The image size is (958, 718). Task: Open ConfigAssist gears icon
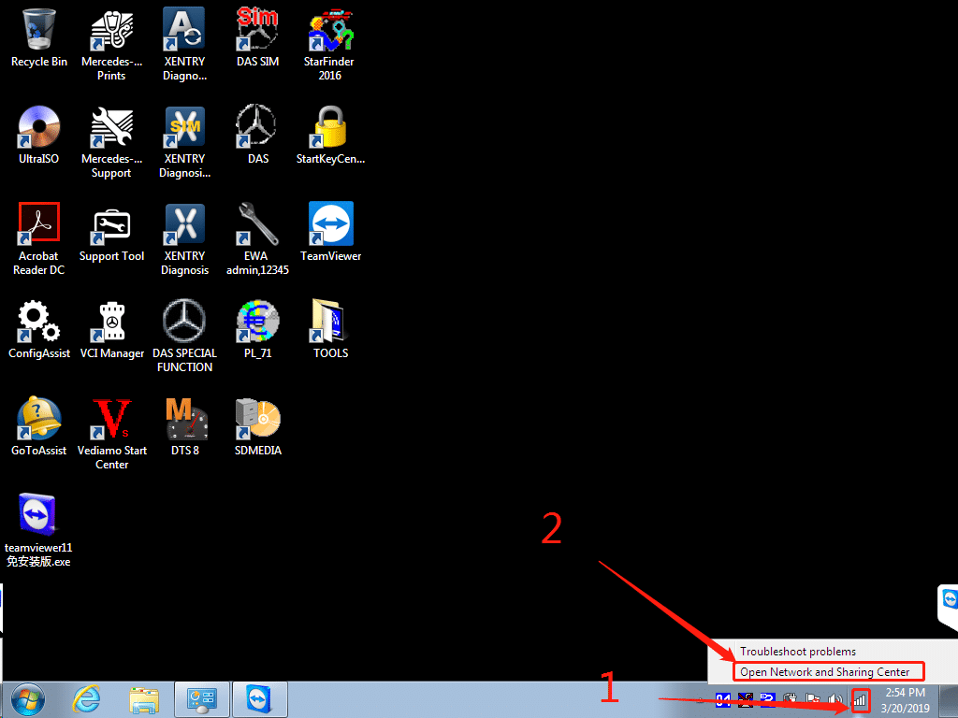(39, 323)
